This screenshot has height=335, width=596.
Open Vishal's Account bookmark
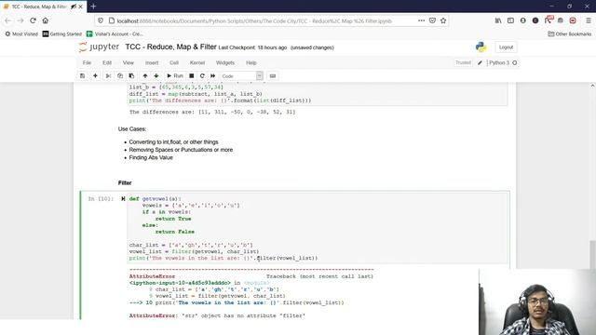pyautogui.click(x=115, y=33)
